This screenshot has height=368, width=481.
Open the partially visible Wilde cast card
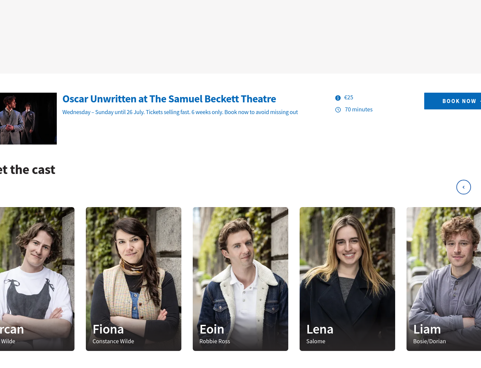[x=37, y=279]
